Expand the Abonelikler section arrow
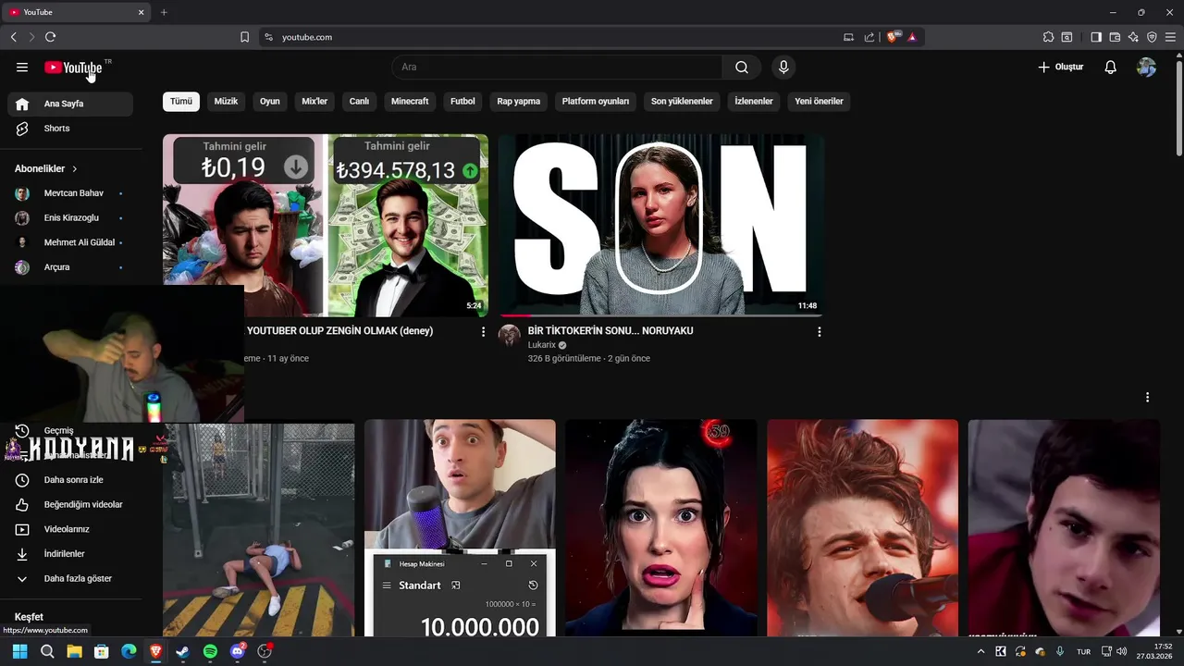 tap(75, 169)
